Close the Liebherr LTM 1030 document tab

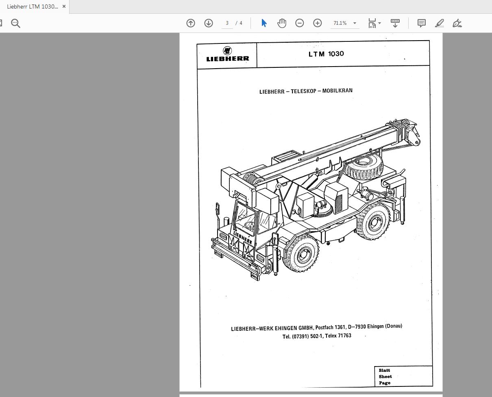coord(64,6)
